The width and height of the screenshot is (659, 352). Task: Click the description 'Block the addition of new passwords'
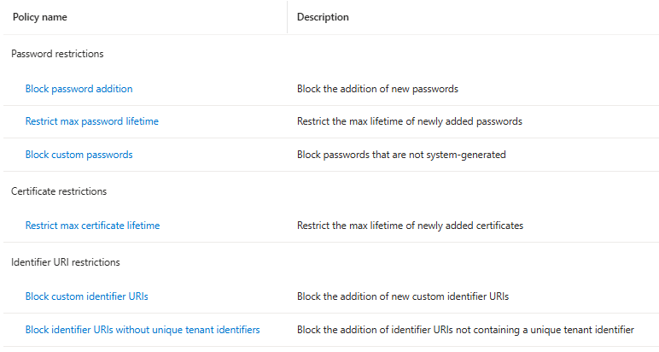click(378, 89)
